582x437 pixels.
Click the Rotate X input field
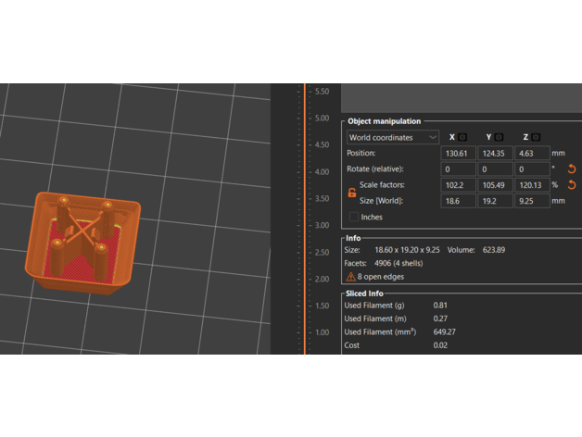click(458, 169)
